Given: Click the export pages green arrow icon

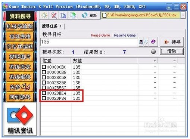Looking at the screenshot, I should tap(73, 15).
